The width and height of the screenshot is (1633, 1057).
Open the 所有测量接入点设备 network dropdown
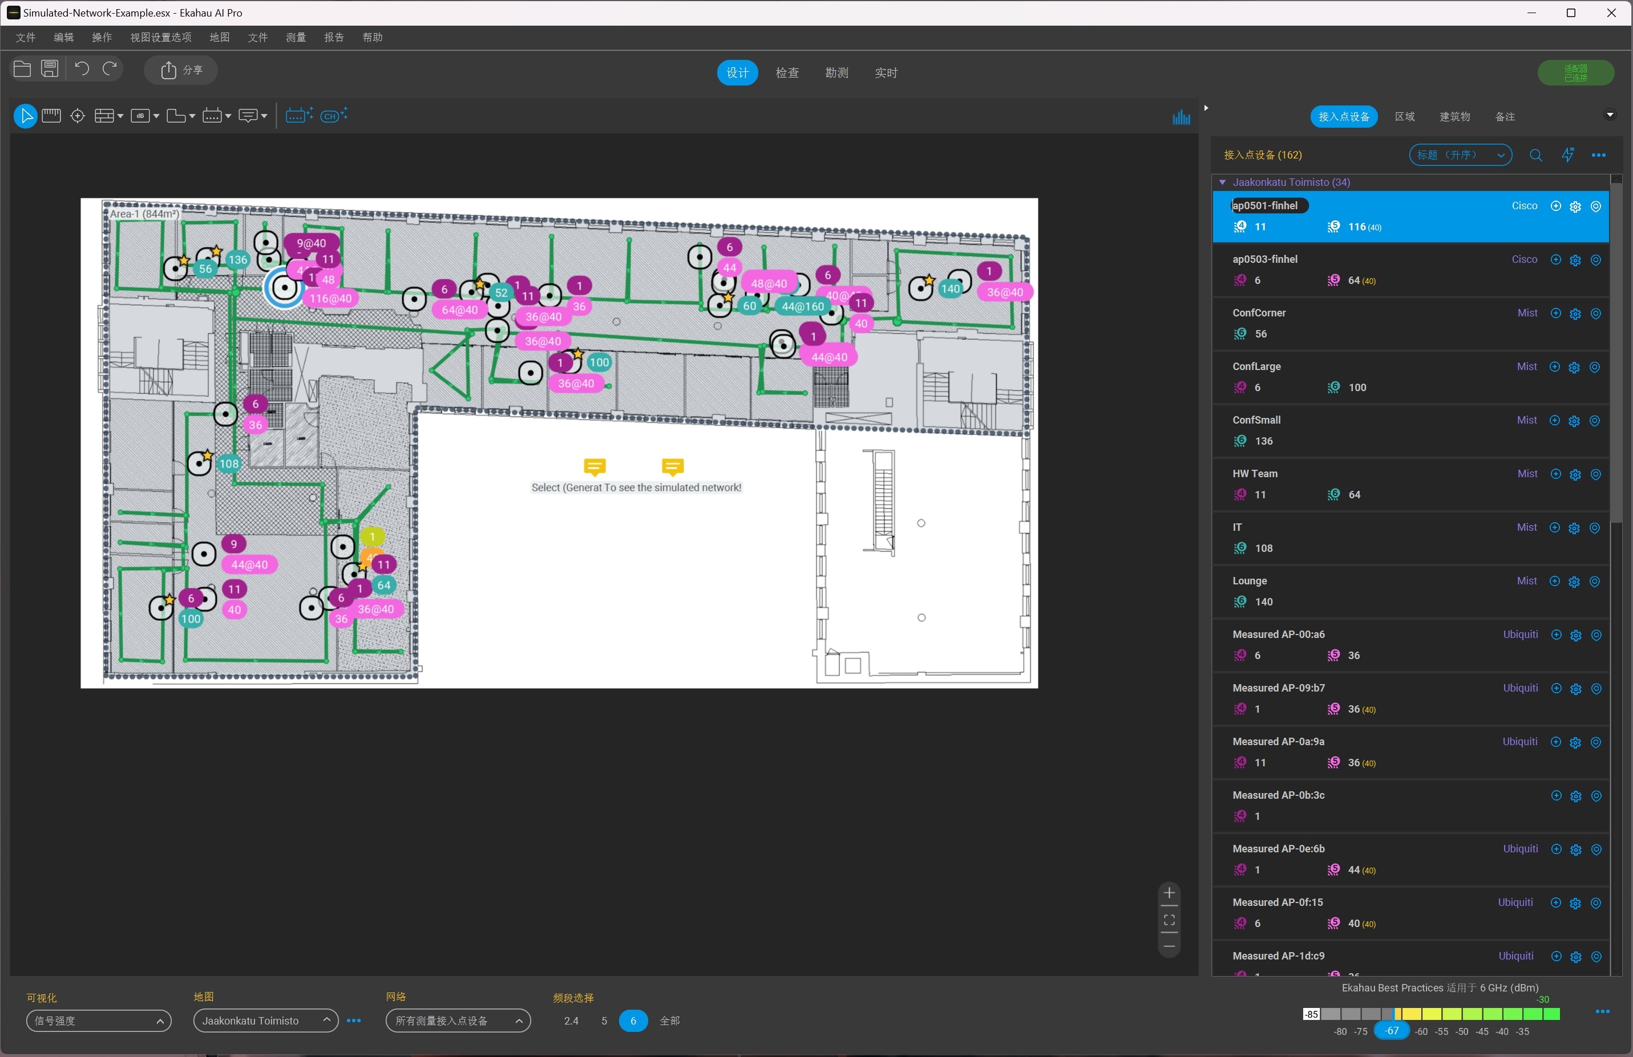[458, 1021]
